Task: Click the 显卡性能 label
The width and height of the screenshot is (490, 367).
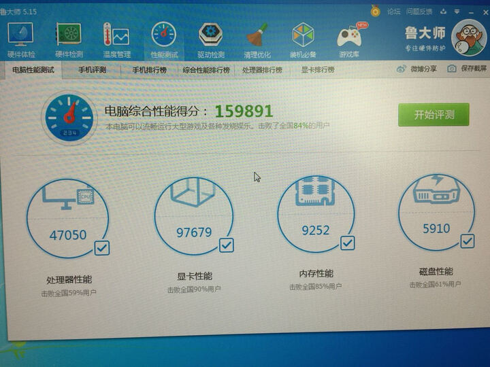Action: [195, 276]
